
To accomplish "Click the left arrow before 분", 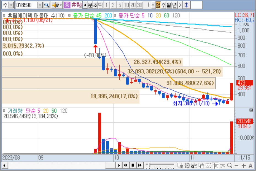I will (x=85, y=5).
